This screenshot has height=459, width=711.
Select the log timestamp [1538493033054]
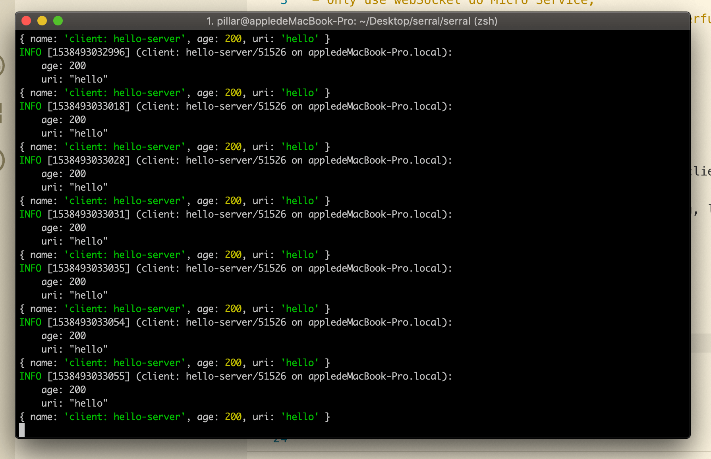tap(89, 322)
